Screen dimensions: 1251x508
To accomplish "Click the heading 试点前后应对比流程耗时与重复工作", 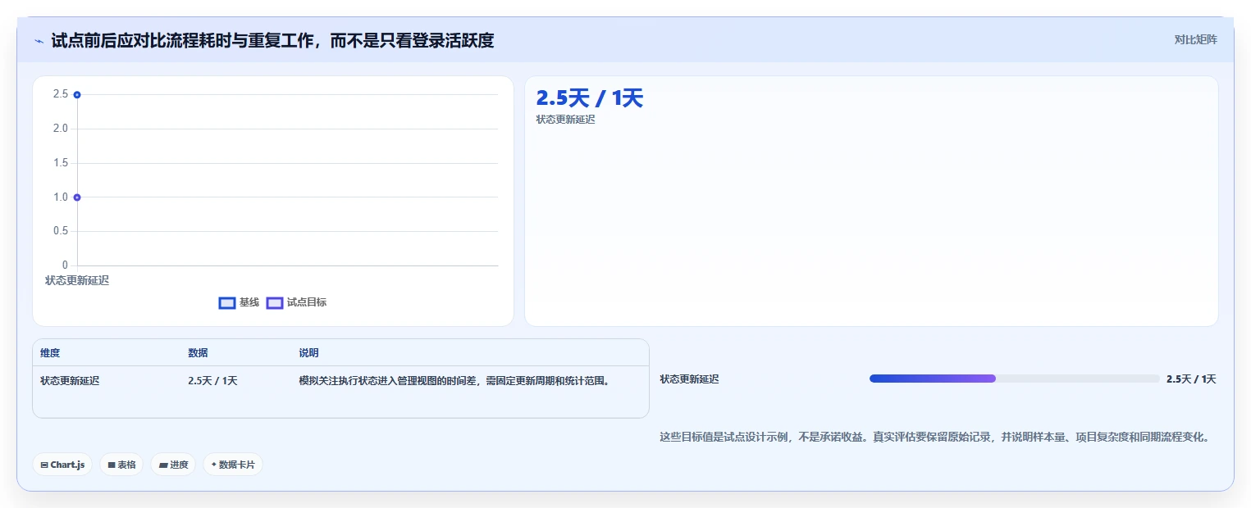I will (272, 40).
